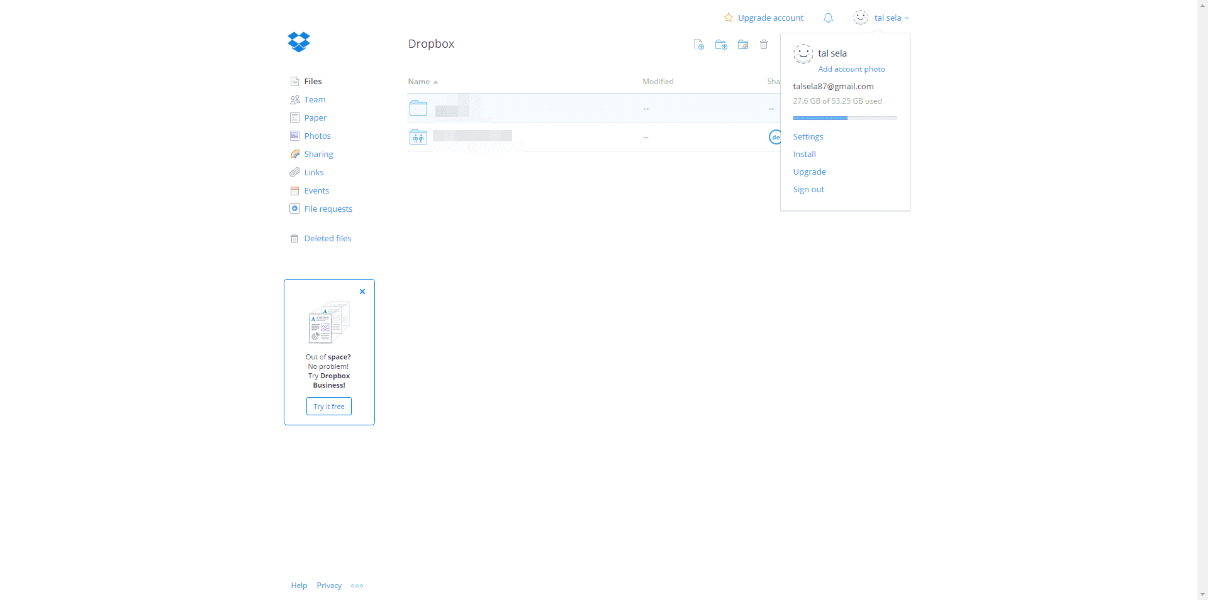The height and width of the screenshot is (600, 1208).
Task: Click the Try it free button
Action: point(329,406)
